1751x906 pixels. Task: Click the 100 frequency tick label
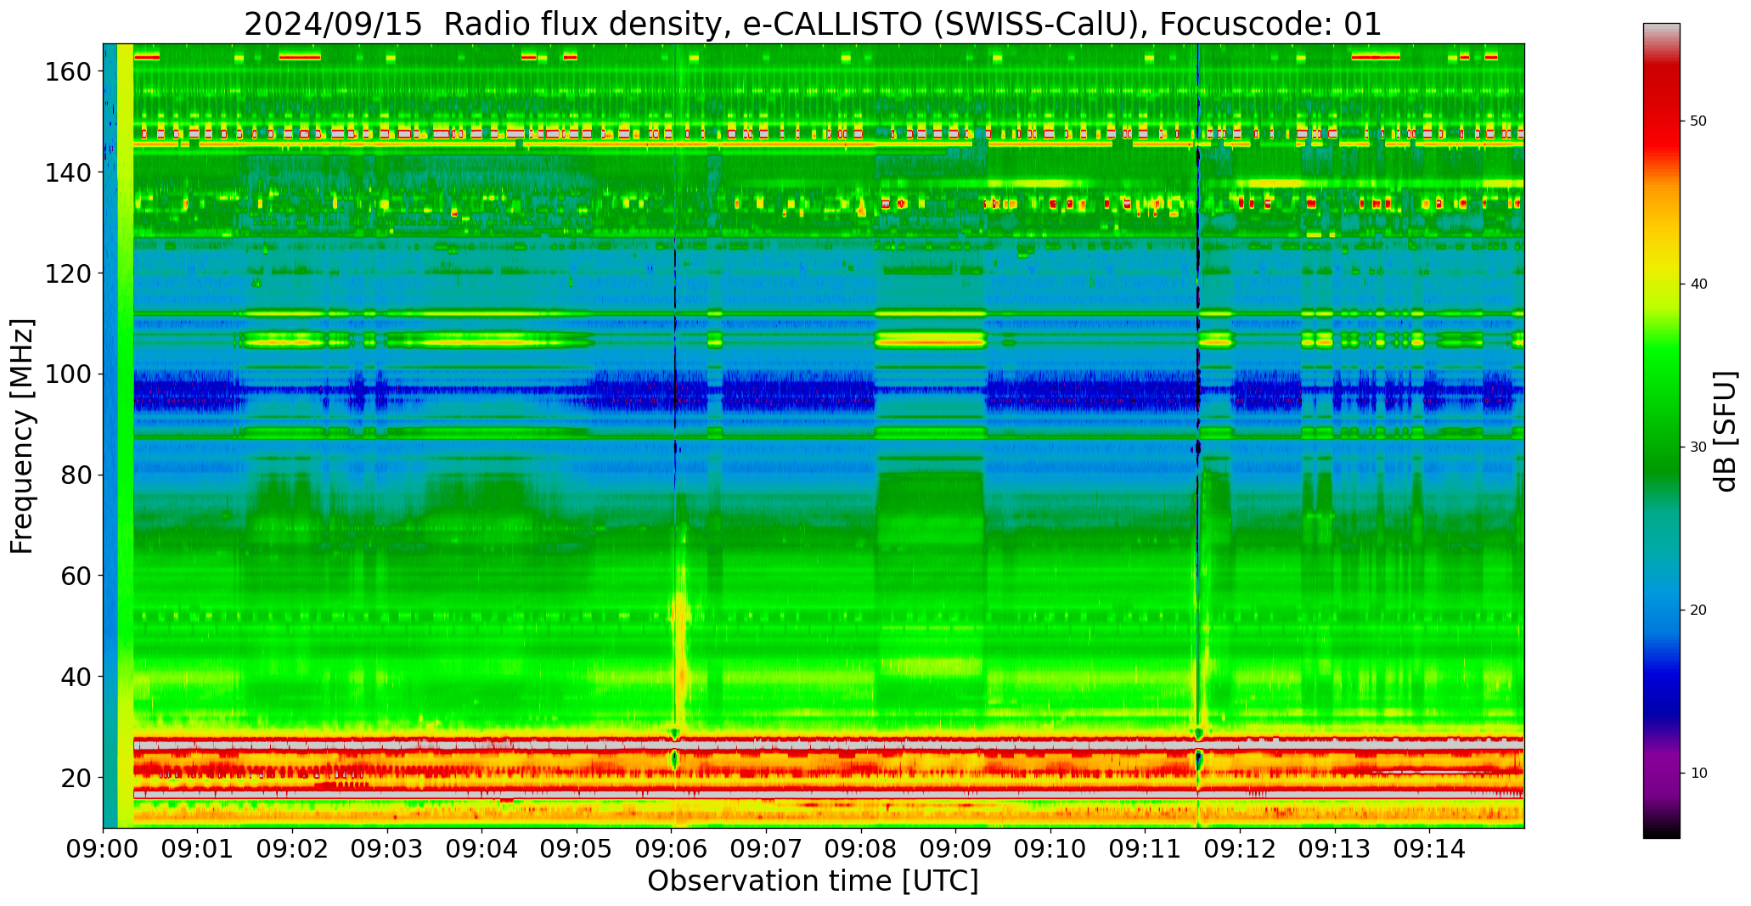(67, 374)
